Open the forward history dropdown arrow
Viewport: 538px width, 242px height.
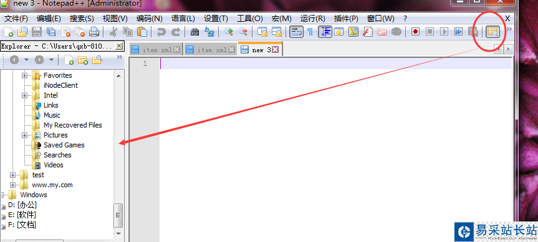coord(51,60)
